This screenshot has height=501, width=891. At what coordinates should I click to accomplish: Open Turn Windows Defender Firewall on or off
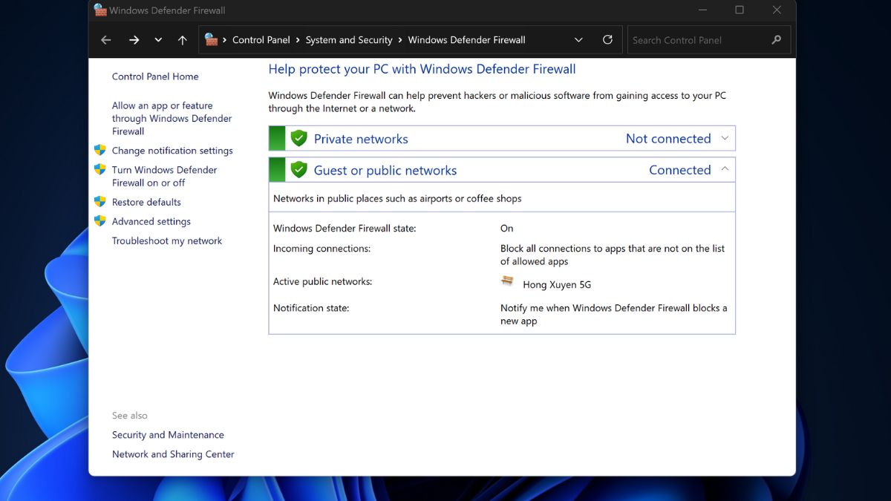pos(164,176)
